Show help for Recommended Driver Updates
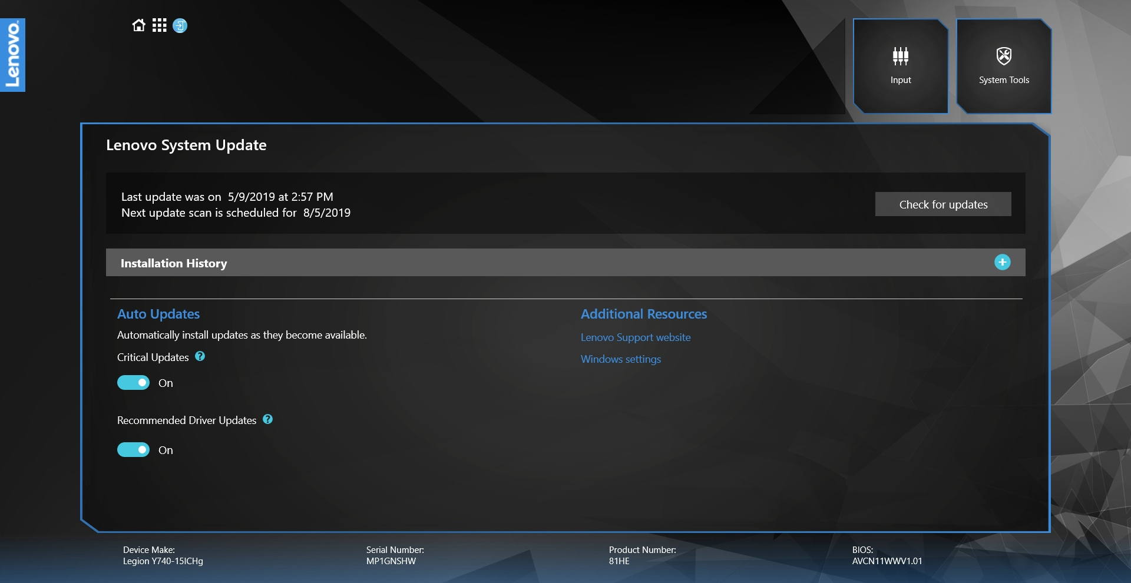This screenshot has width=1131, height=583. click(268, 419)
